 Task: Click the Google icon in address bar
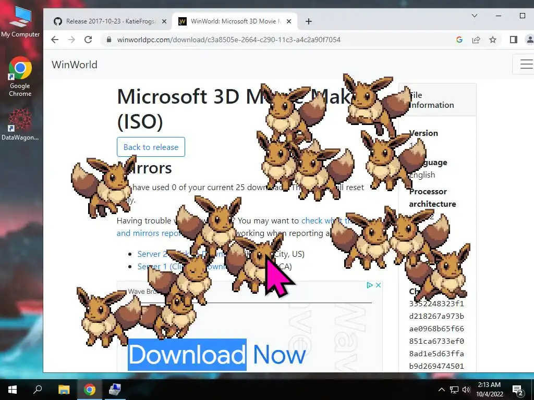(x=459, y=40)
